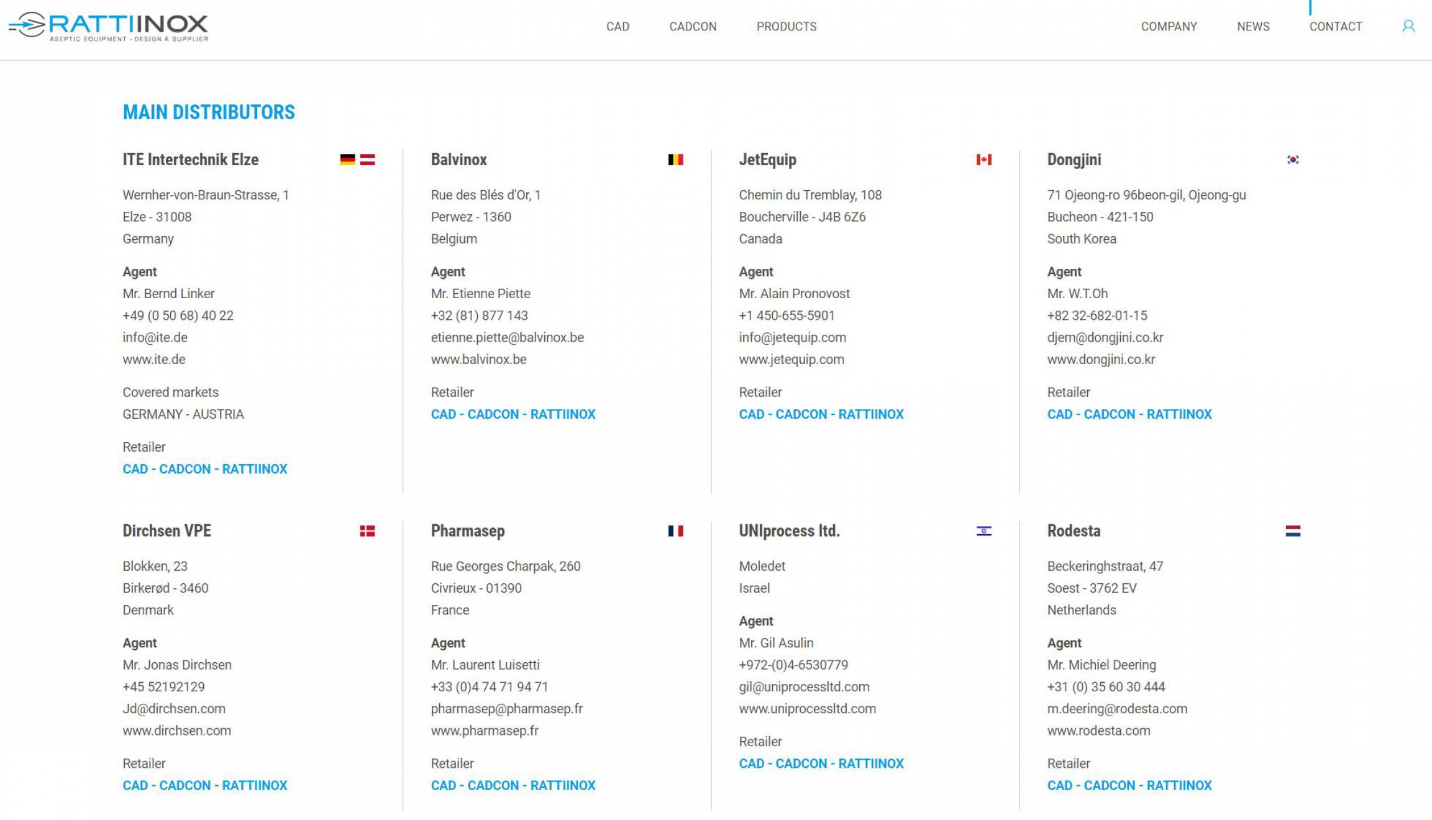Click phone number +1 450-655-5901
This screenshot has width=1432, height=820.
(x=787, y=316)
